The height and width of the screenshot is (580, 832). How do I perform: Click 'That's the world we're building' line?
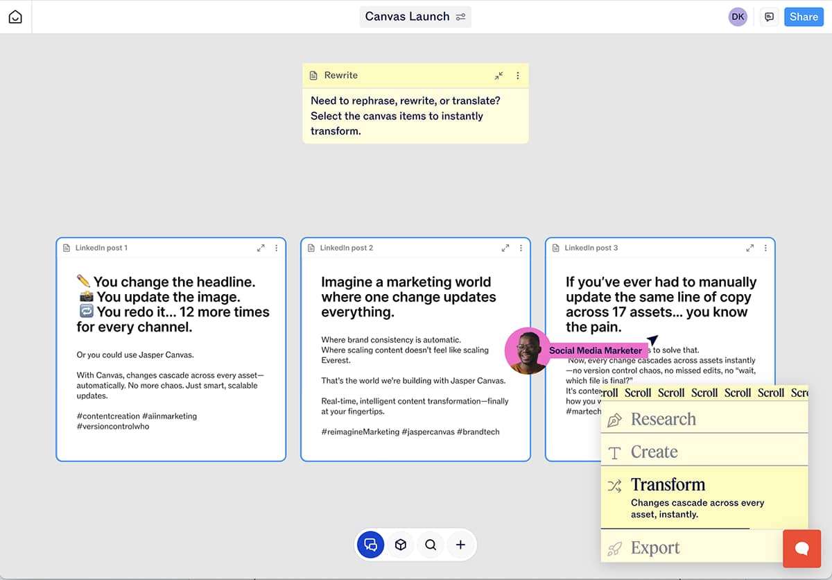click(x=413, y=381)
